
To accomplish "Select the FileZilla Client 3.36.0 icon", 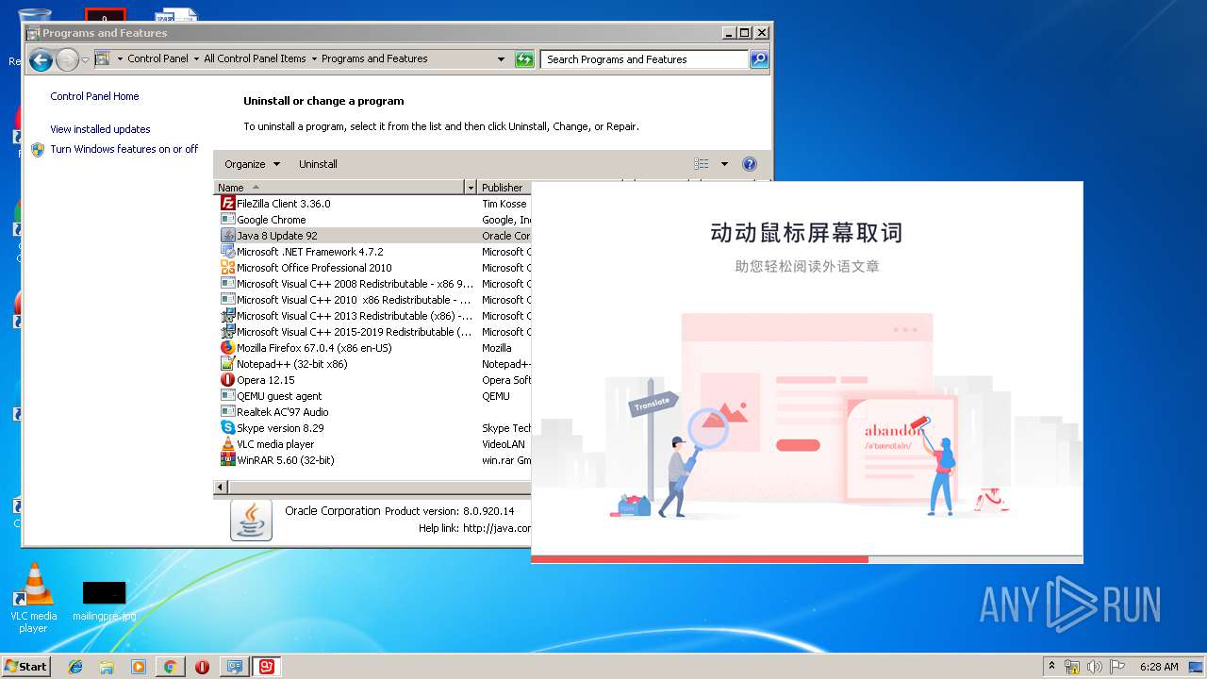I will click(227, 203).
